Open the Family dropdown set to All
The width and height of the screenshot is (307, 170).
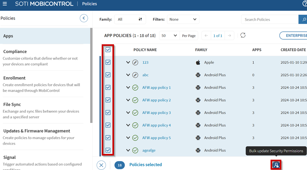click(130, 19)
